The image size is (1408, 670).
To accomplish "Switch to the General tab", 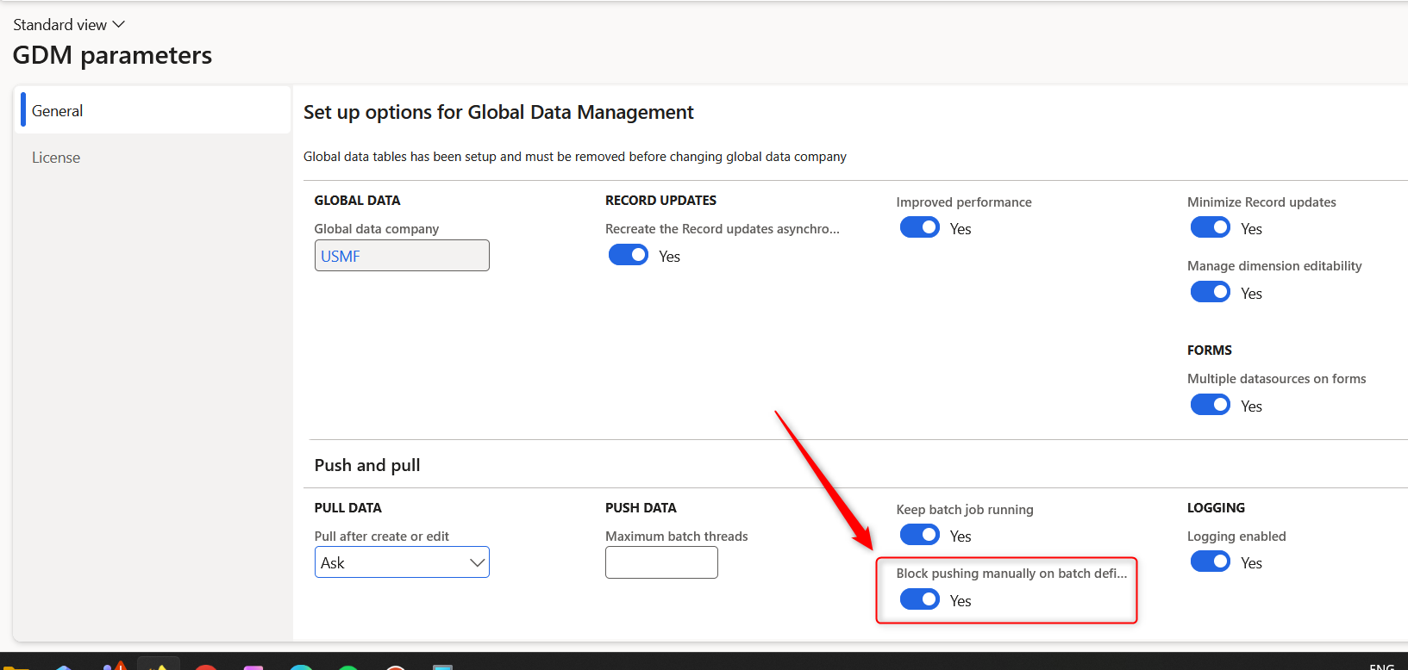I will click(58, 111).
